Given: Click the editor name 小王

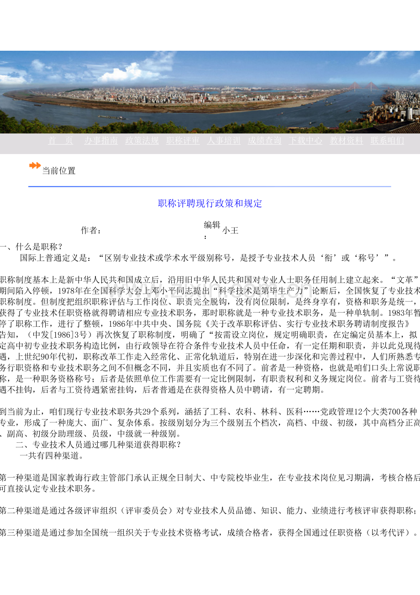Looking at the screenshot, I should click(x=231, y=230).
